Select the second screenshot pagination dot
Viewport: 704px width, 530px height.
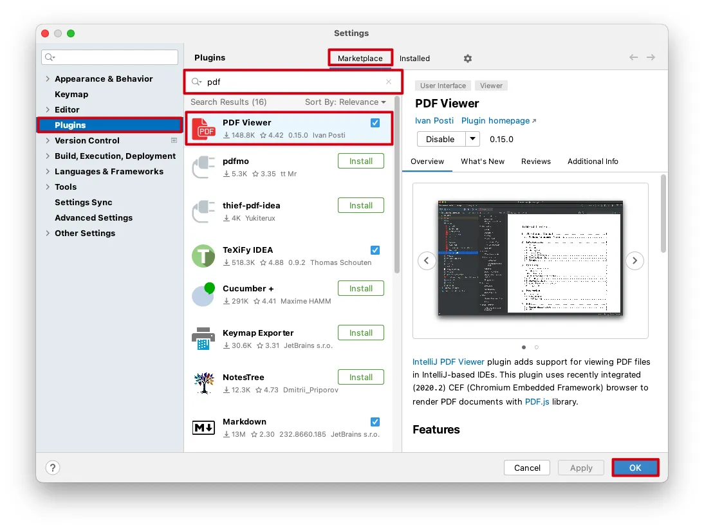click(x=537, y=347)
